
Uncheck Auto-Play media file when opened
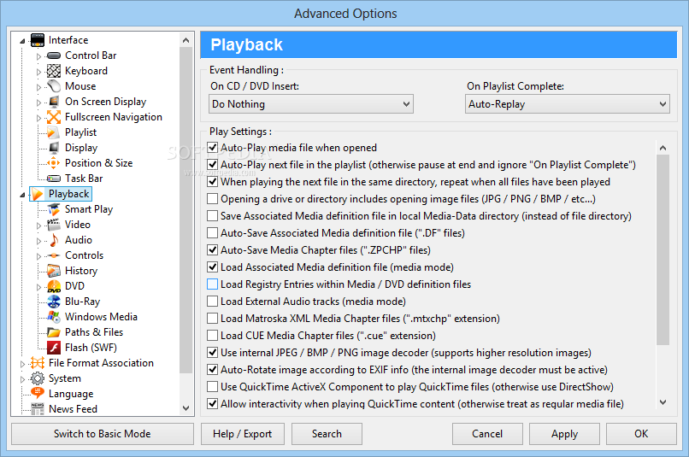pos(212,148)
